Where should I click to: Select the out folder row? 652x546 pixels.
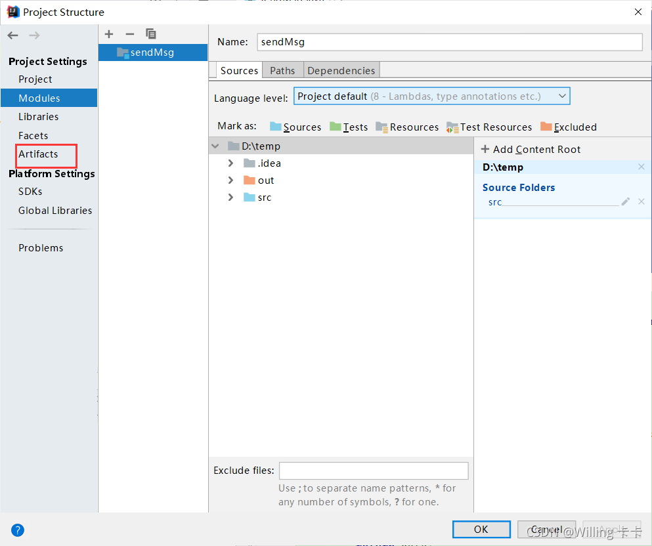pyautogui.click(x=341, y=180)
